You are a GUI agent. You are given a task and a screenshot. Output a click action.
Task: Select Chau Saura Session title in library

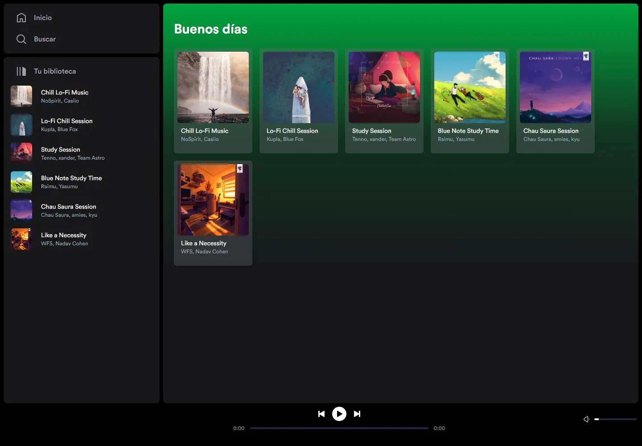pyautogui.click(x=69, y=206)
